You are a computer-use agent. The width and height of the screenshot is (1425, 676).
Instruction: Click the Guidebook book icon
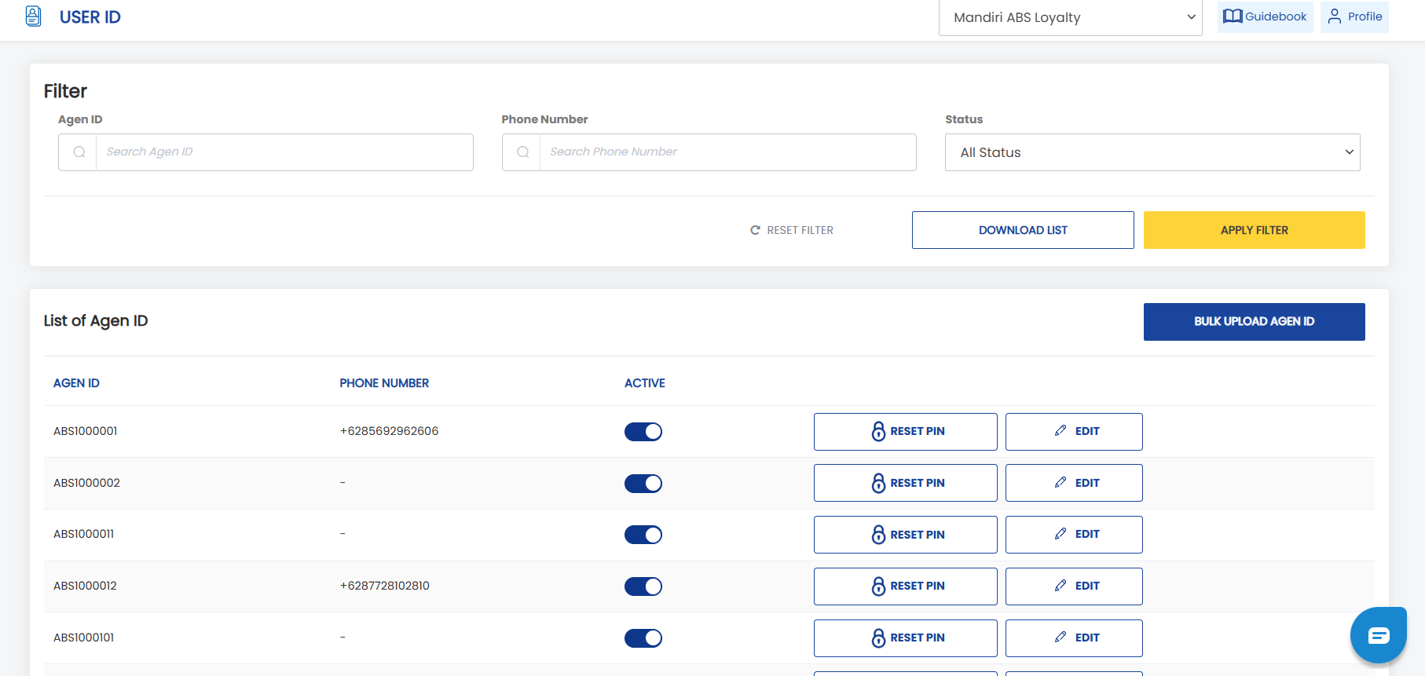point(1233,16)
